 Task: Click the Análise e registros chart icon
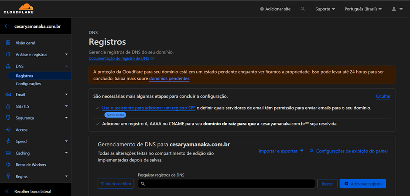tap(8, 54)
